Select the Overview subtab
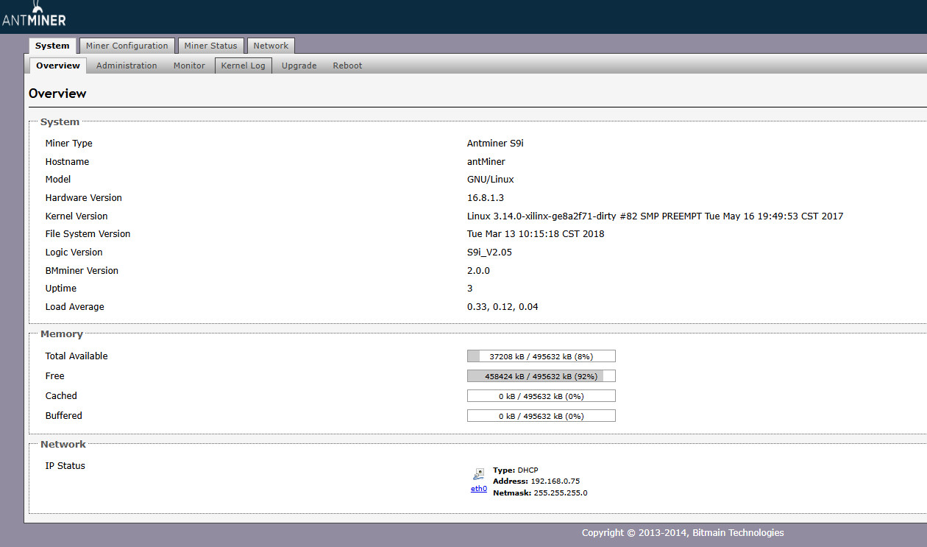927x547 pixels. coord(58,66)
